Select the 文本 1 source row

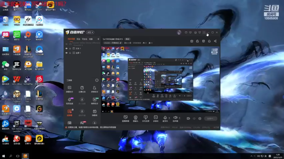(82, 48)
